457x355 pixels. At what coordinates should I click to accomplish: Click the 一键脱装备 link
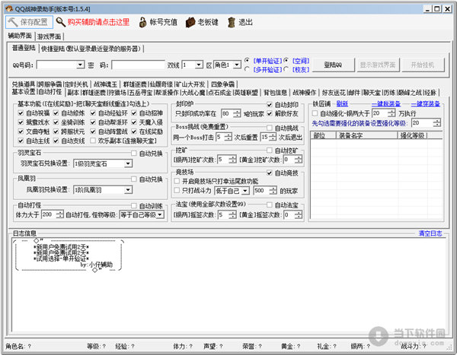point(386,103)
